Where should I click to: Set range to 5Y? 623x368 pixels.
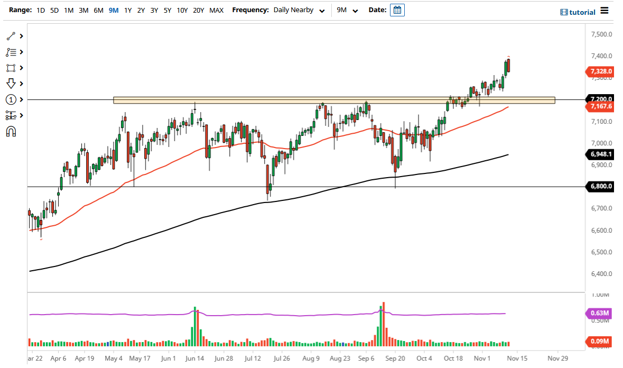pyautogui.click(x=168, y=11)
